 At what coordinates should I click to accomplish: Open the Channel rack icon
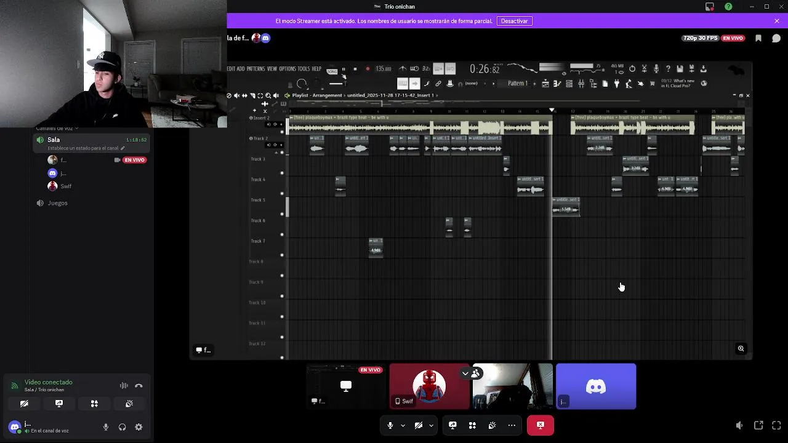click(569, 83)
